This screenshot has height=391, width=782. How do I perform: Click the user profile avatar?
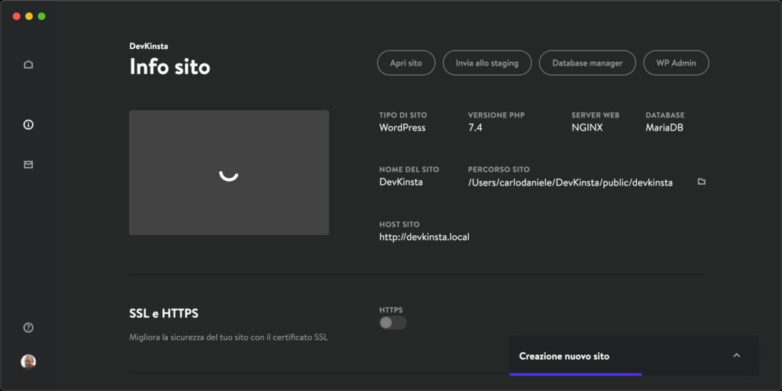tap(28, 361)
